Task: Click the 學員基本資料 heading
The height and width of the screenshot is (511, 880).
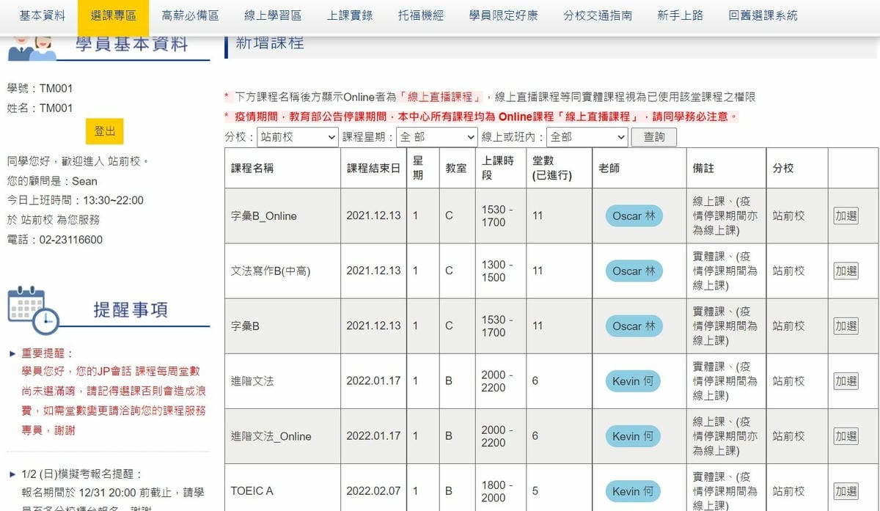Action: 132,44
